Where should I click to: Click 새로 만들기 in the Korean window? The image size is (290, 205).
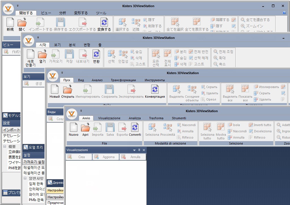click(31, 58)
